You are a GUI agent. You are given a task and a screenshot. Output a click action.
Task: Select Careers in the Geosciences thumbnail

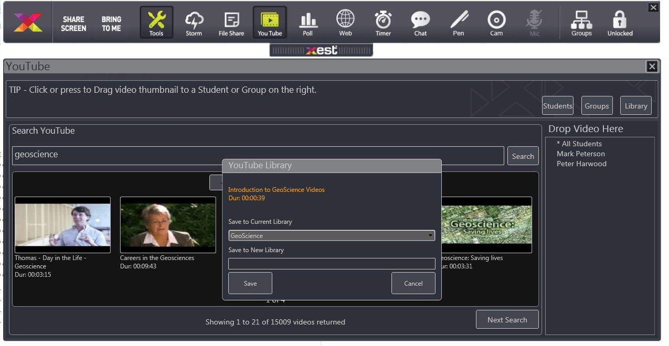[x=168, y=225]
